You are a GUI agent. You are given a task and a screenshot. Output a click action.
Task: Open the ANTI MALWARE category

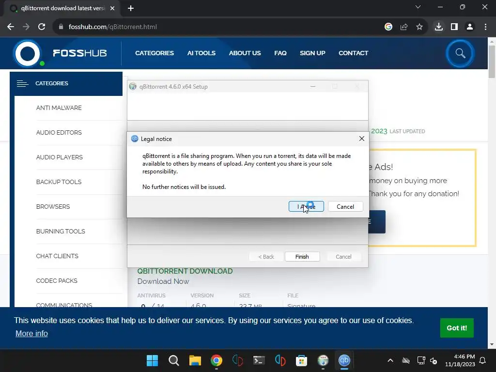59,108
